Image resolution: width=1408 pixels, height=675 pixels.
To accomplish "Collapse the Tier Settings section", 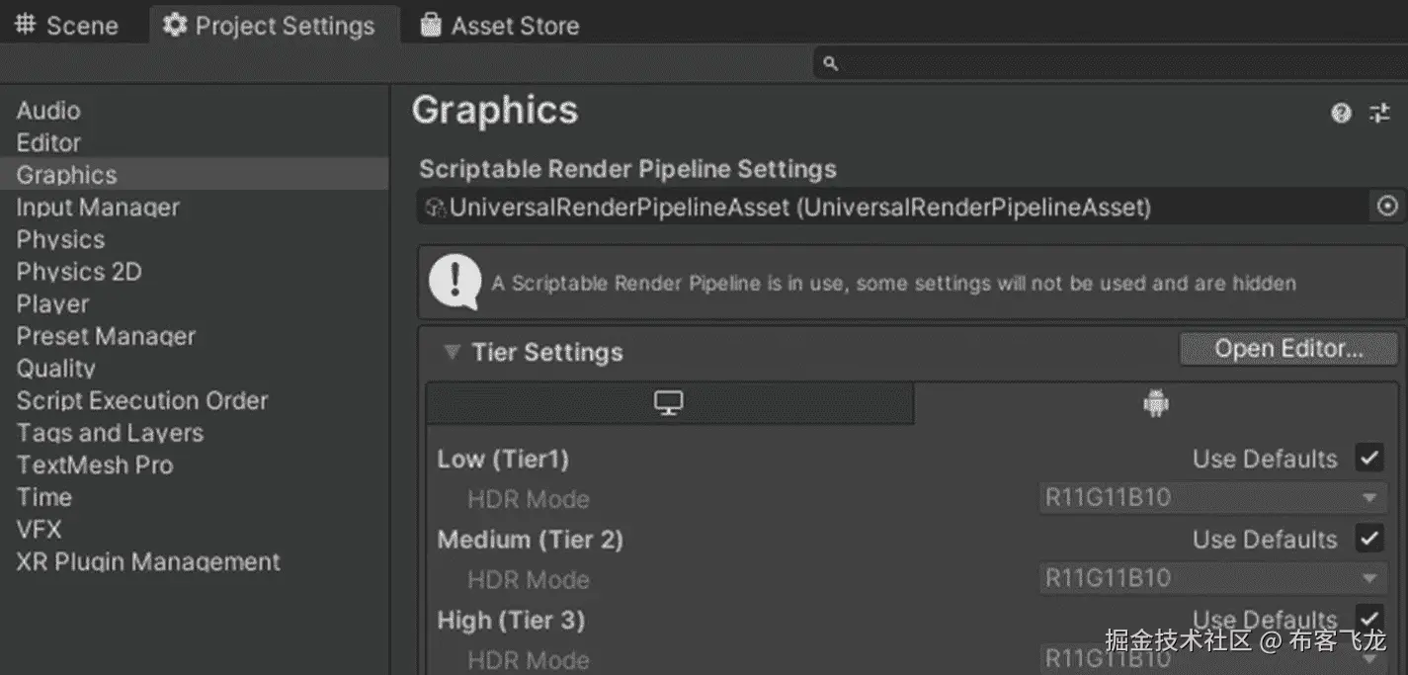I will pyautogui.click(x=452, y=352).
